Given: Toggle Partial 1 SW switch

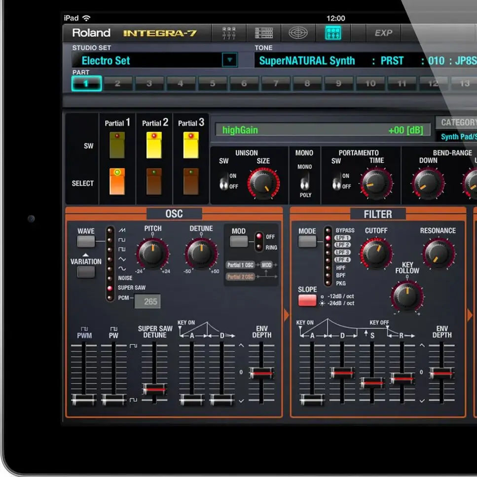Looking at the screenshot, I should (x=117, y=145).
